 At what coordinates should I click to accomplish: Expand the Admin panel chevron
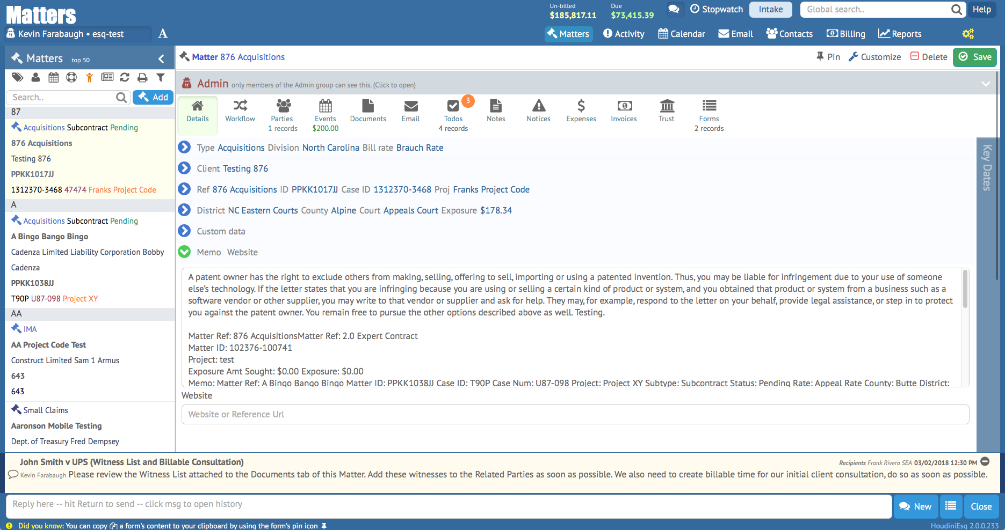(x=986, y=84)
